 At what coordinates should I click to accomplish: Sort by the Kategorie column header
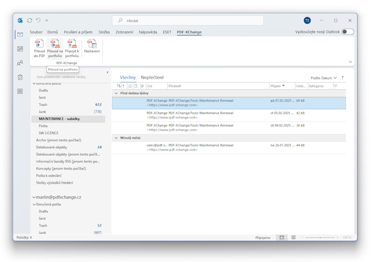[x=321, y=86]
